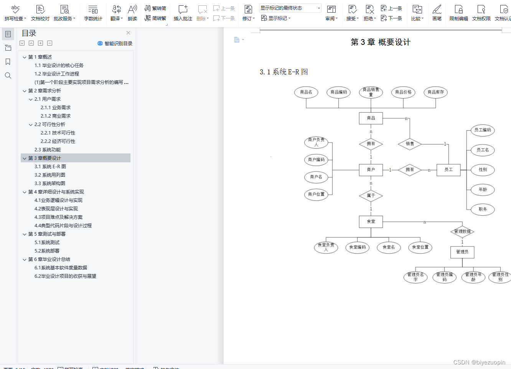Select outline entry 4.3项目难点及解决方案

(x=58, y=217)
